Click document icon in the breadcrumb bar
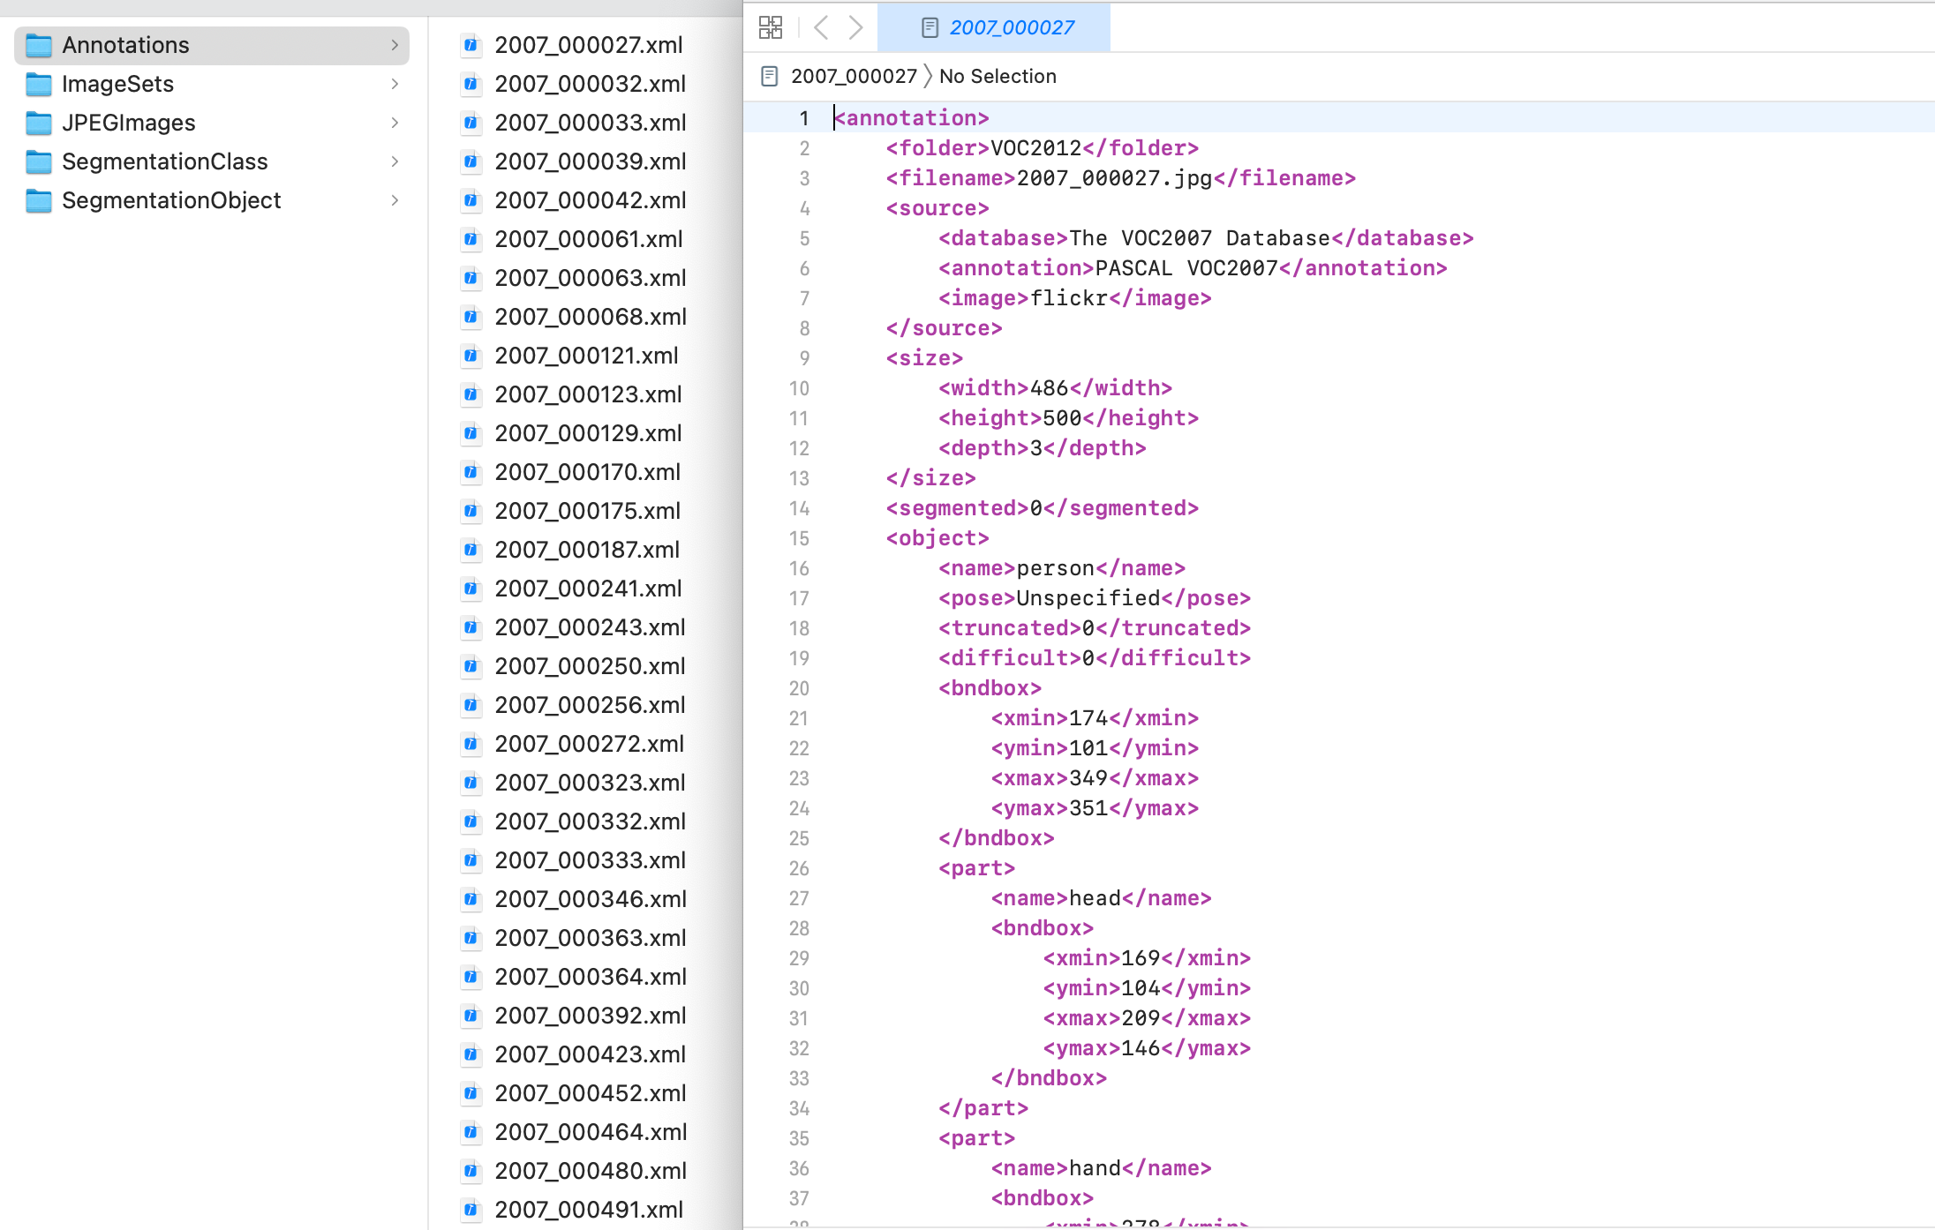This screenshot has width=1935, height=1230. (x=769, y=76)
